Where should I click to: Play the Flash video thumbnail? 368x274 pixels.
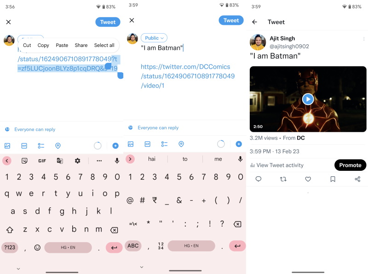pos(308,99)
